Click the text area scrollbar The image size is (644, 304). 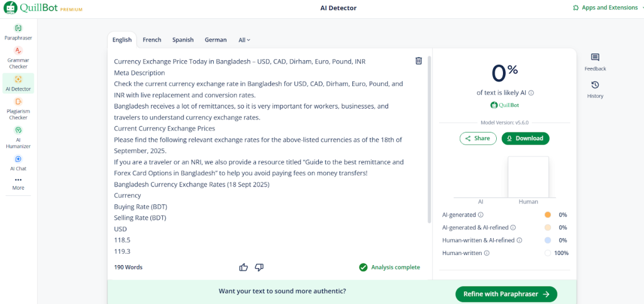(x=430, y=139)
